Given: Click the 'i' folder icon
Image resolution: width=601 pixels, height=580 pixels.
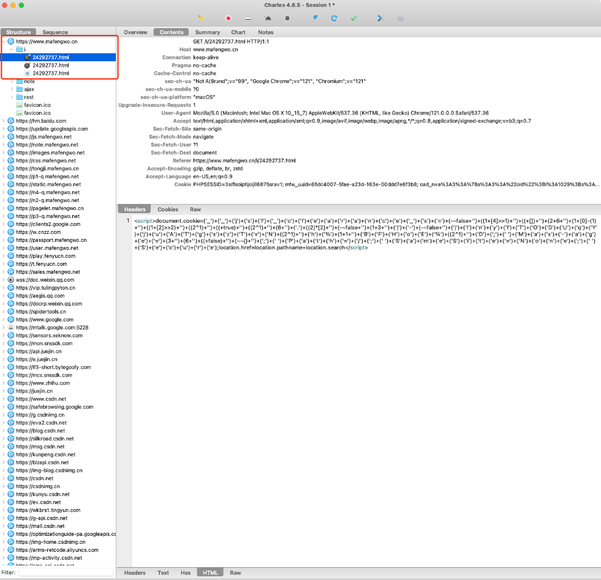Looking at the screenshot, I should 19,50.
